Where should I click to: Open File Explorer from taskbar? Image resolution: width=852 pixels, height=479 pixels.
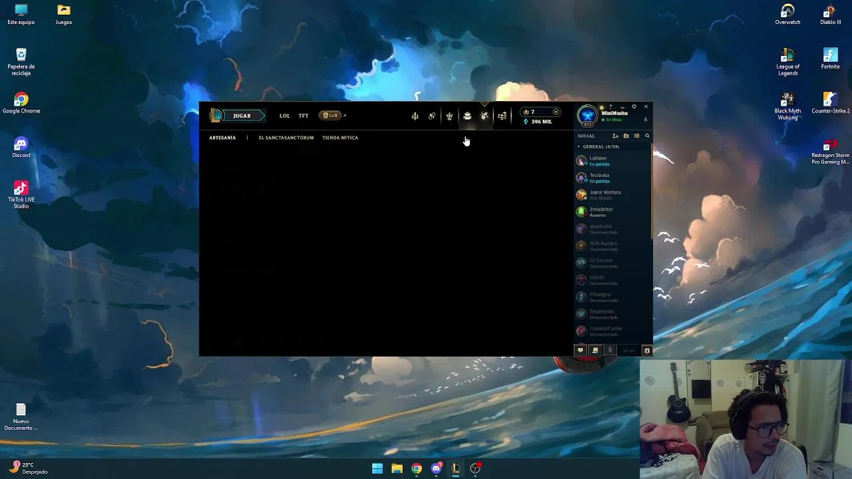(x=397, y=468)
